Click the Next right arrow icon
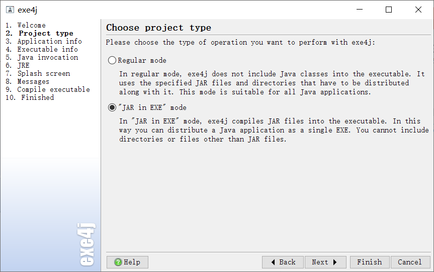Screen dimensions: 434x272 click(x=335, y=262)
